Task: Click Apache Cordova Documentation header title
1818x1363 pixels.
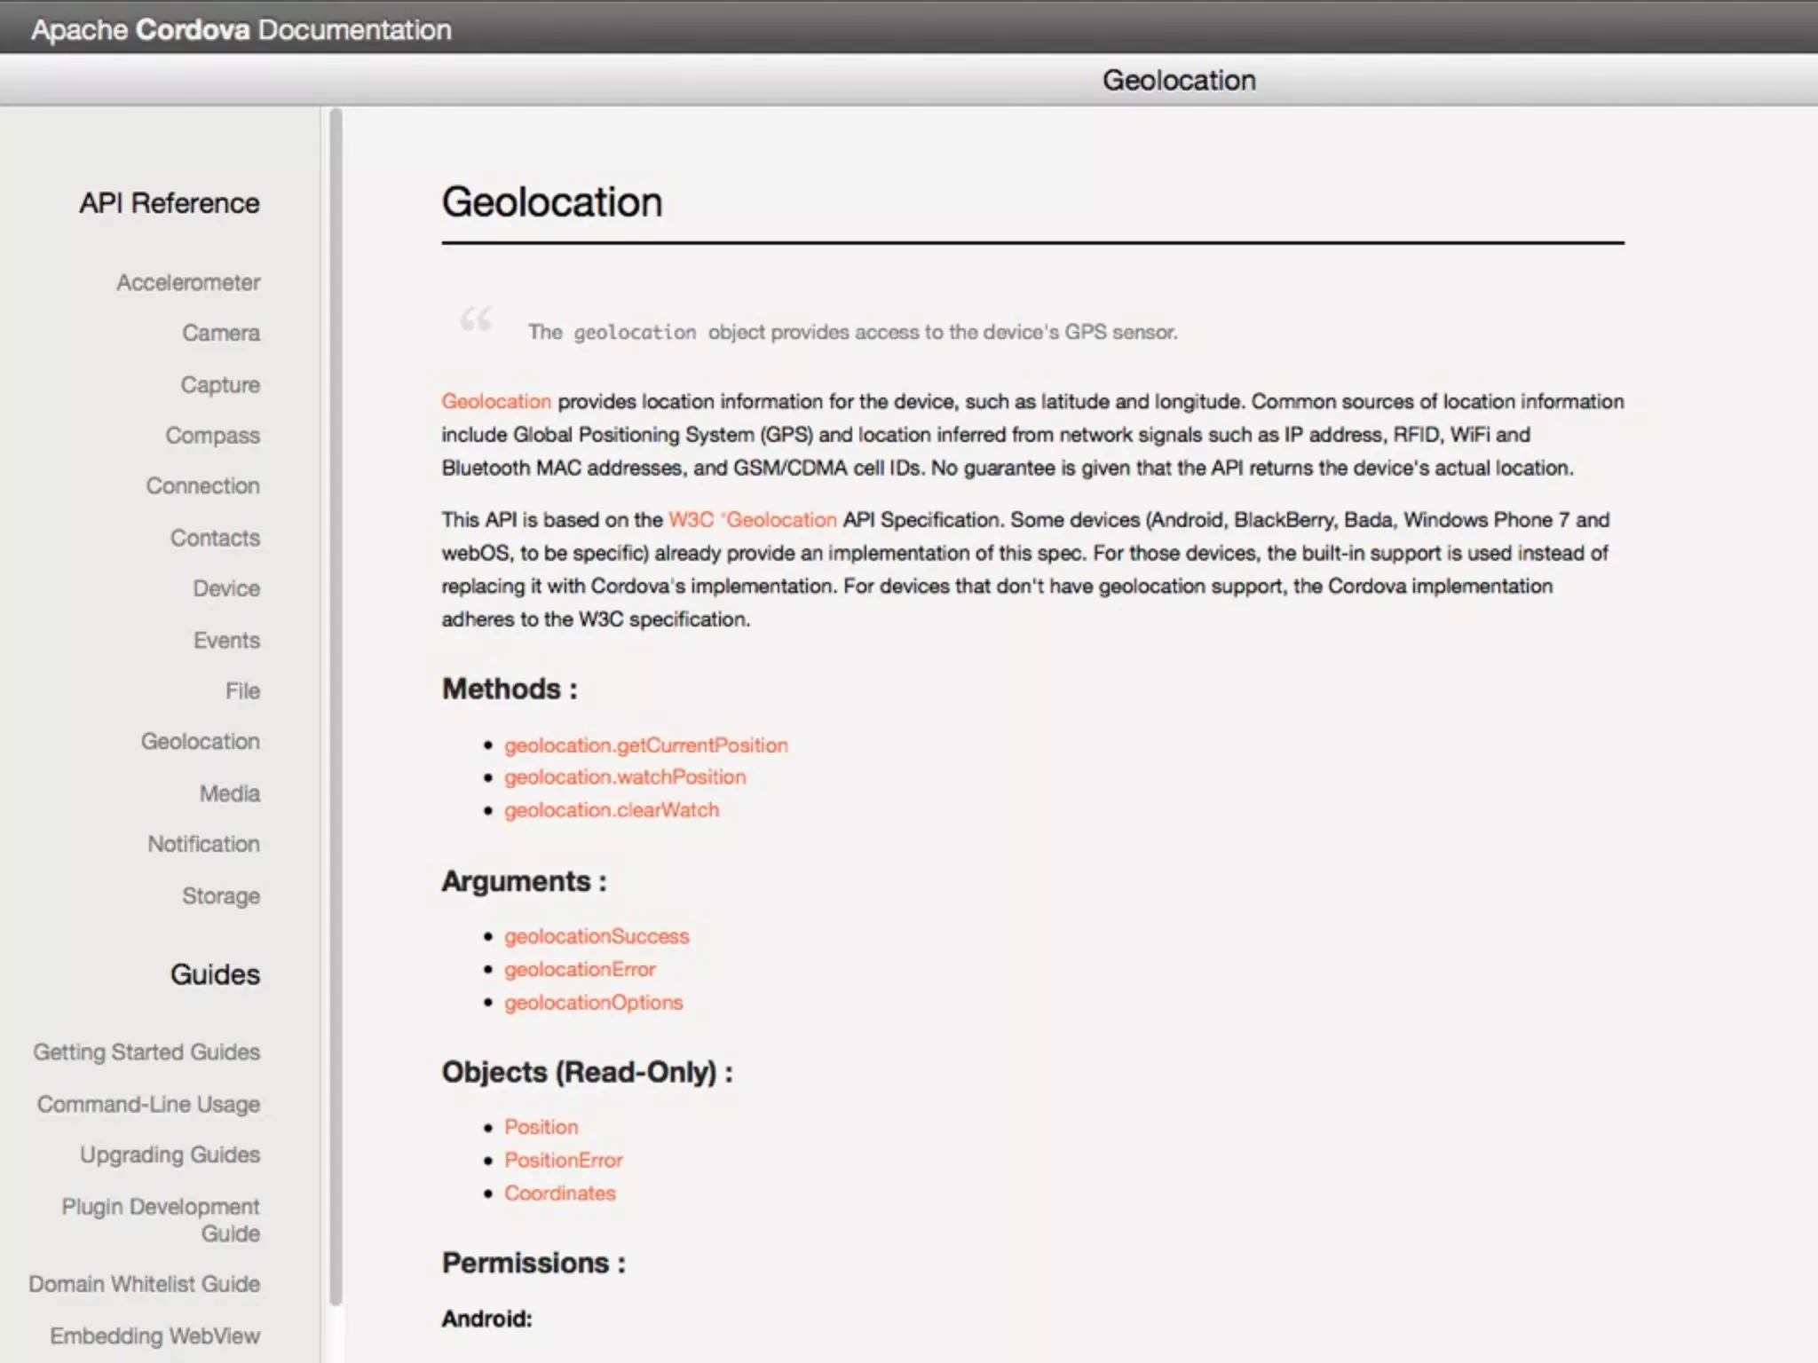Action: pyautogui.click(x=241, y=29)
